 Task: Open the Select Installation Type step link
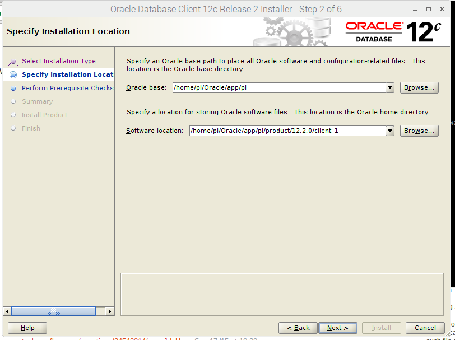tap(59, 61)
